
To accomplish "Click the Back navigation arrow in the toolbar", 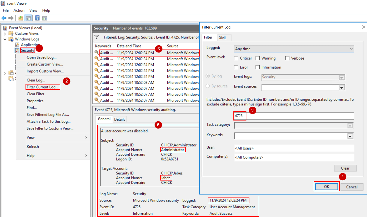I will click(x=4, y=18).
